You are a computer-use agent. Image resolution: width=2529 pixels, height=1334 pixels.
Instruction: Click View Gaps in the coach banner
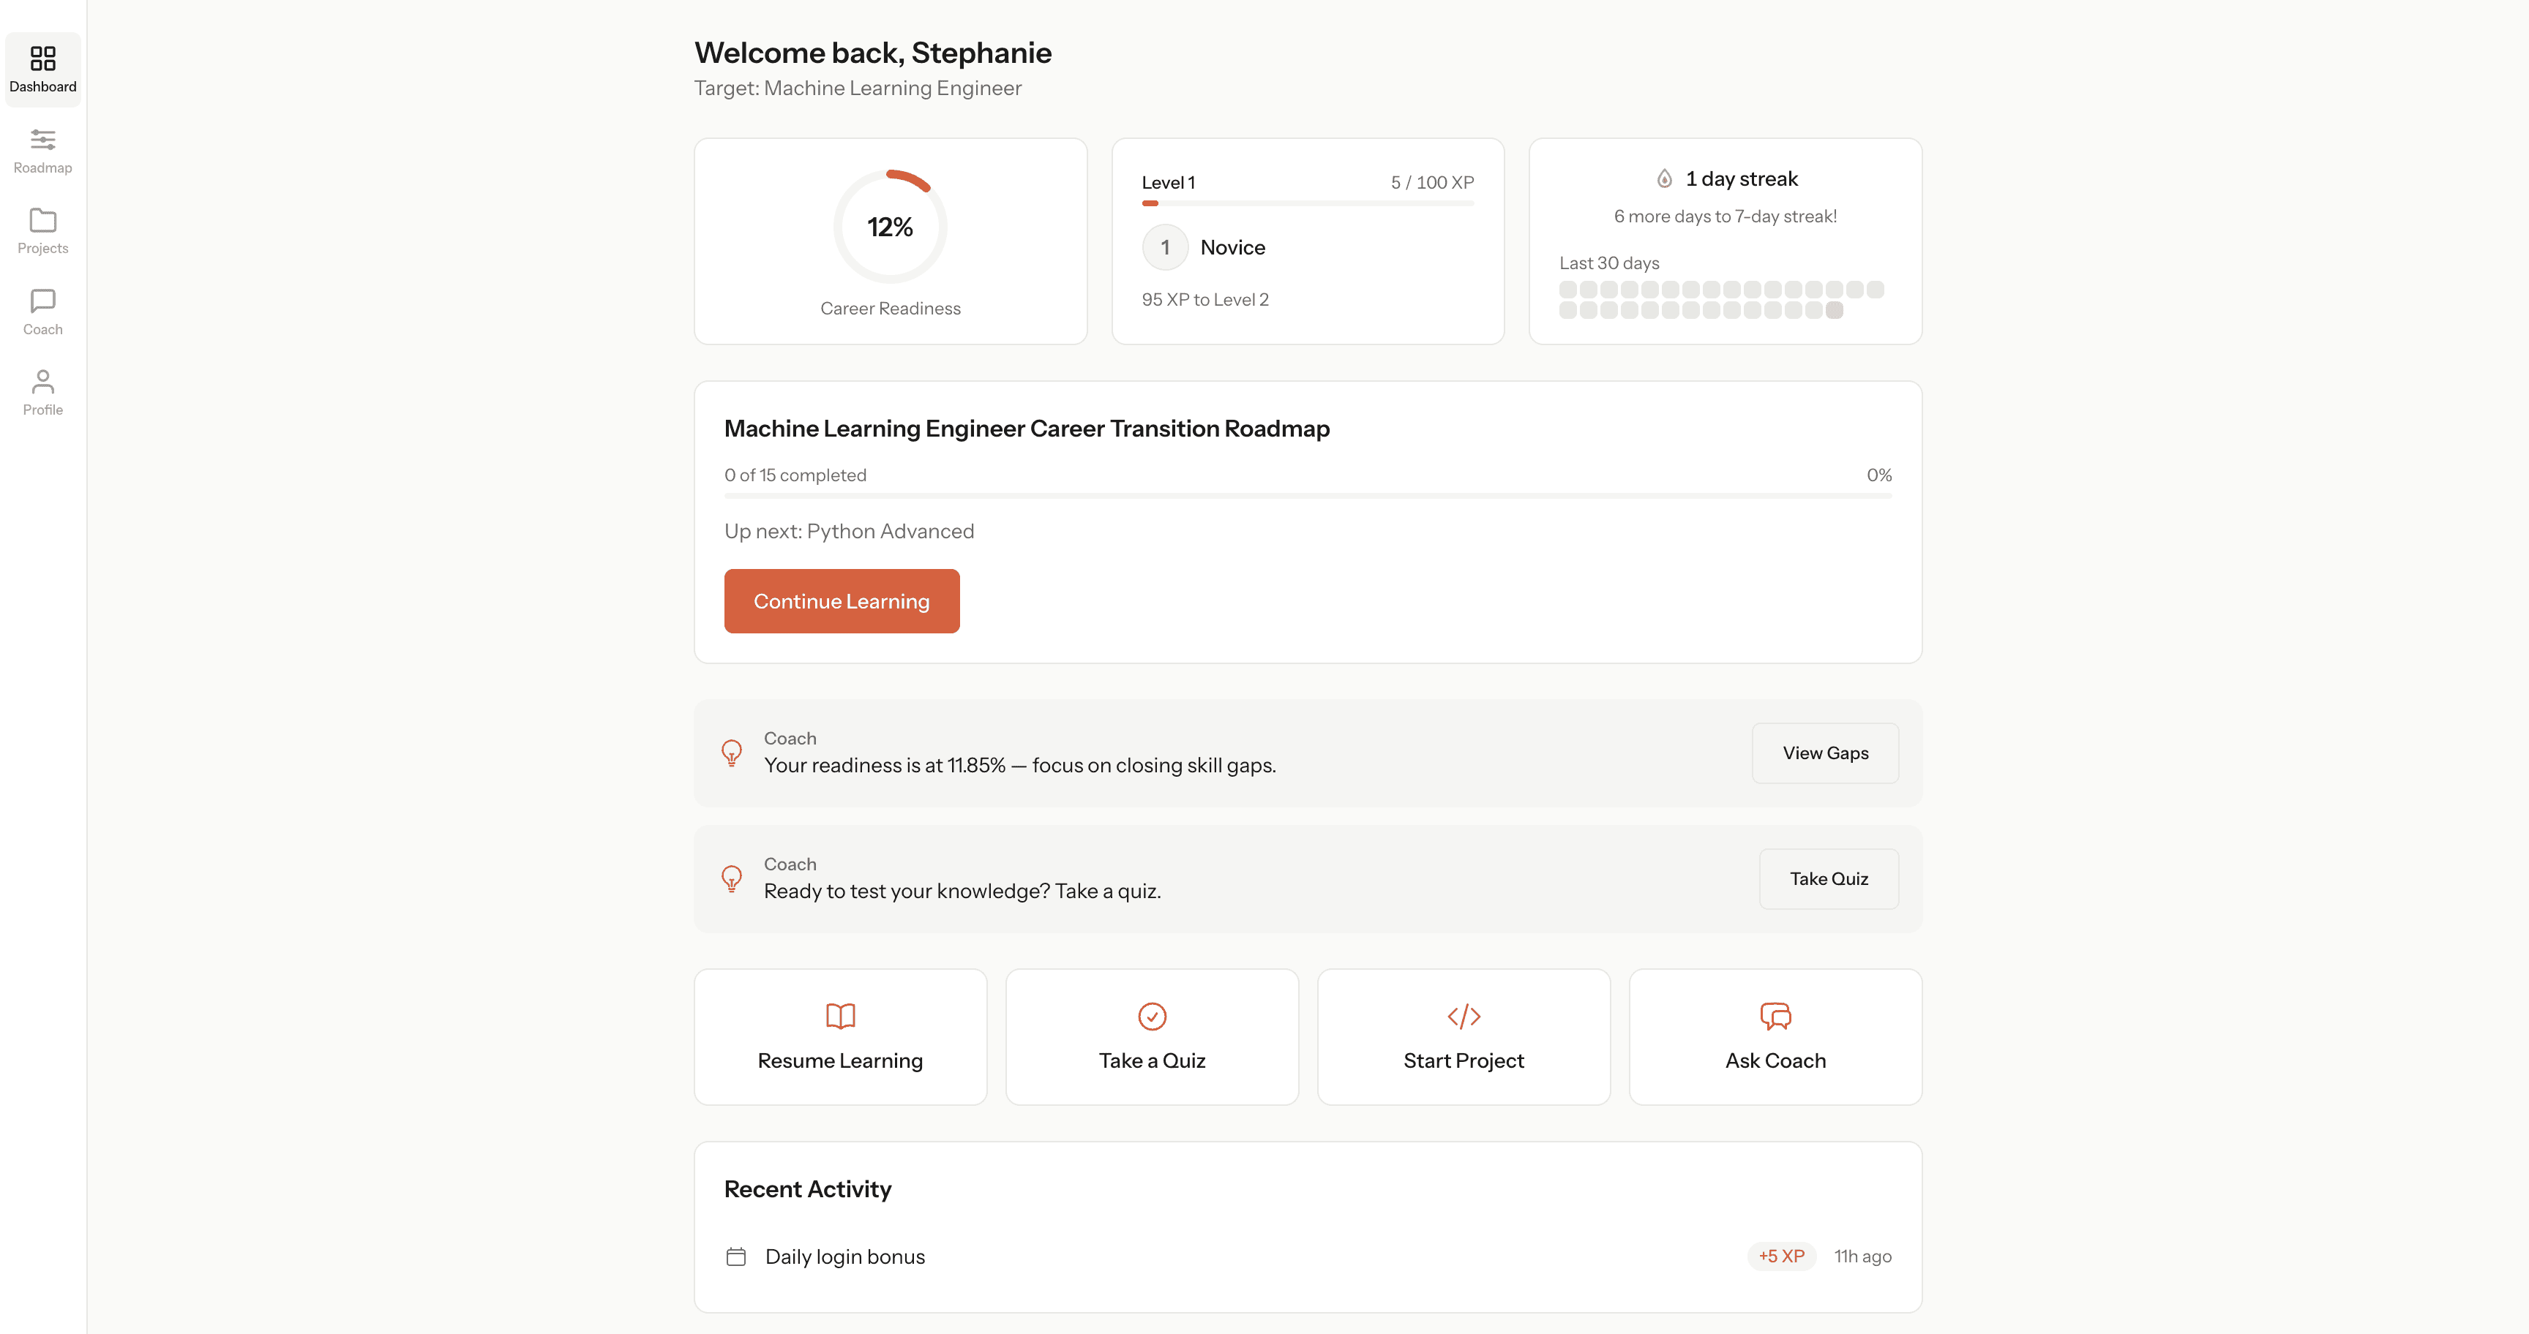[1824, 753]
